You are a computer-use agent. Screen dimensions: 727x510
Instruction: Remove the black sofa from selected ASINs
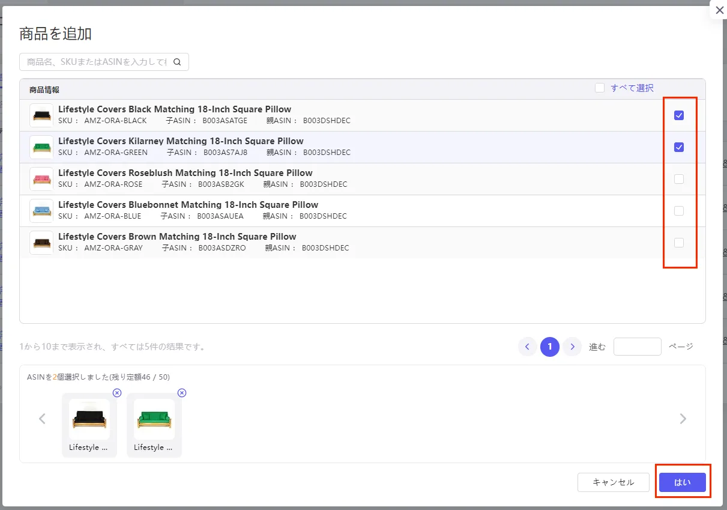pyautogui.click(x=117, y=393)
